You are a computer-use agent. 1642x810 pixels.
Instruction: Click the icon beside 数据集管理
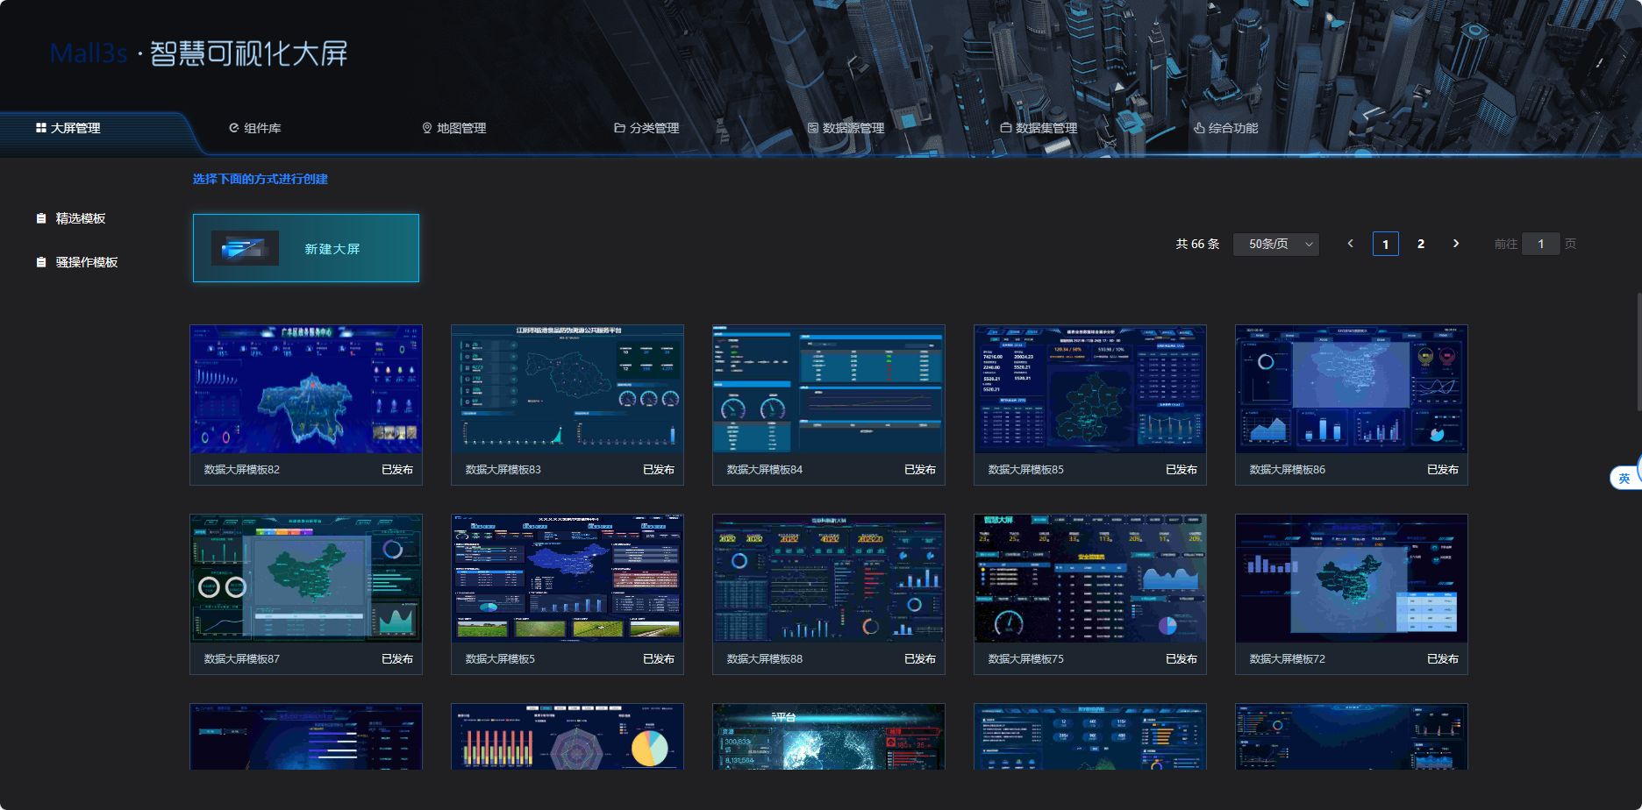(x=1006, y=128)
